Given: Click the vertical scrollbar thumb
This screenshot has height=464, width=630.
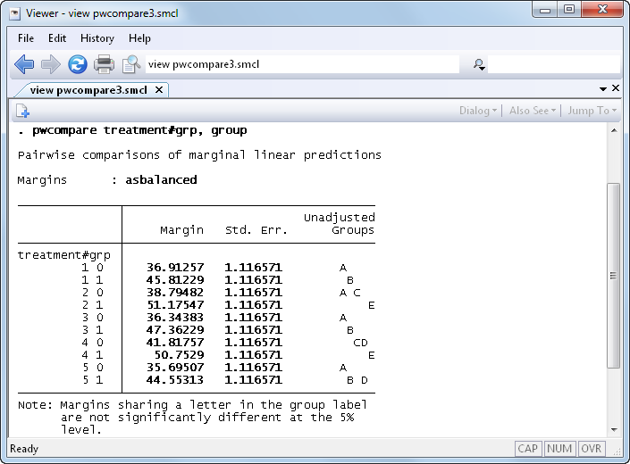Looking at the screenshot, I should click(612, 275).
